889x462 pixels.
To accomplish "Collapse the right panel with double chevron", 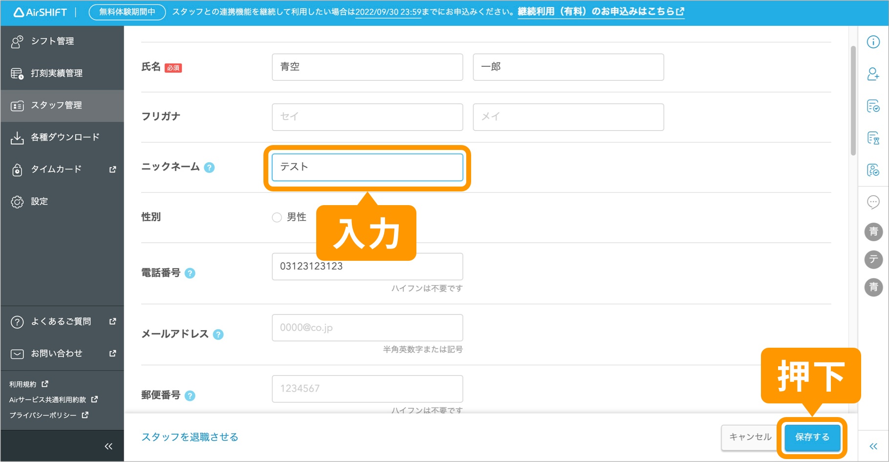I will [873, 446].
